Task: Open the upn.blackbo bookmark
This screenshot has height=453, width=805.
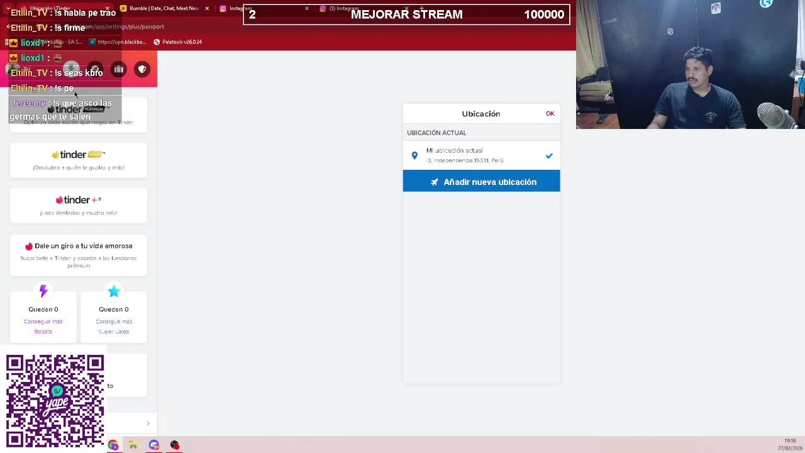Action: coord(118,42)
